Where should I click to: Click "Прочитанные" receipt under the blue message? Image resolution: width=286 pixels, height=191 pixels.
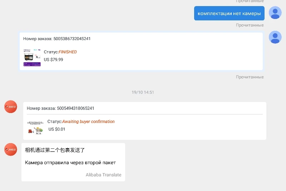click(x=250, y=25)
